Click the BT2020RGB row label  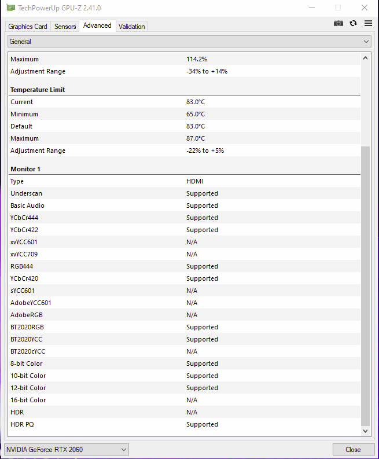(x=27, y=327)
